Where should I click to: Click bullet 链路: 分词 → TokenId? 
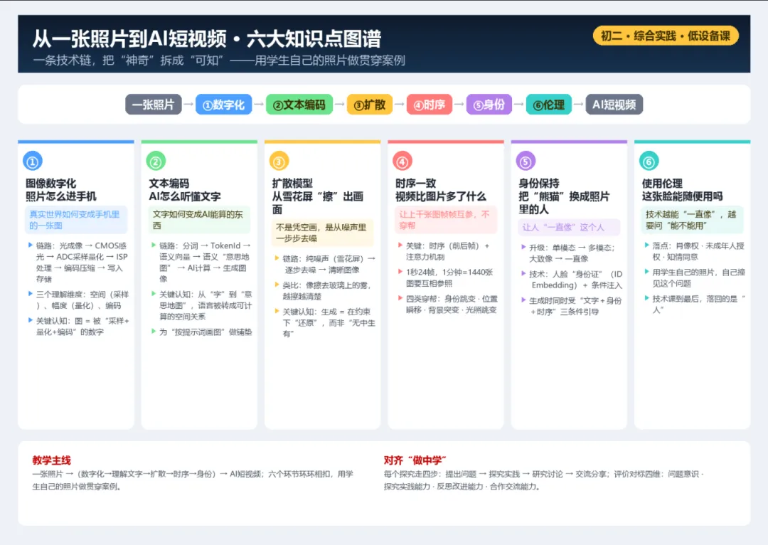click(x=205, y=263)
